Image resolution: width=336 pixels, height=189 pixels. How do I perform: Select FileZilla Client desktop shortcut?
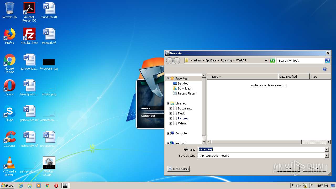point(29,36)
